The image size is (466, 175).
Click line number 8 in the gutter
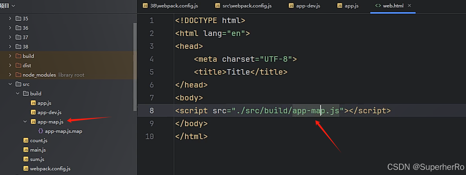click(x=152, y=111)
